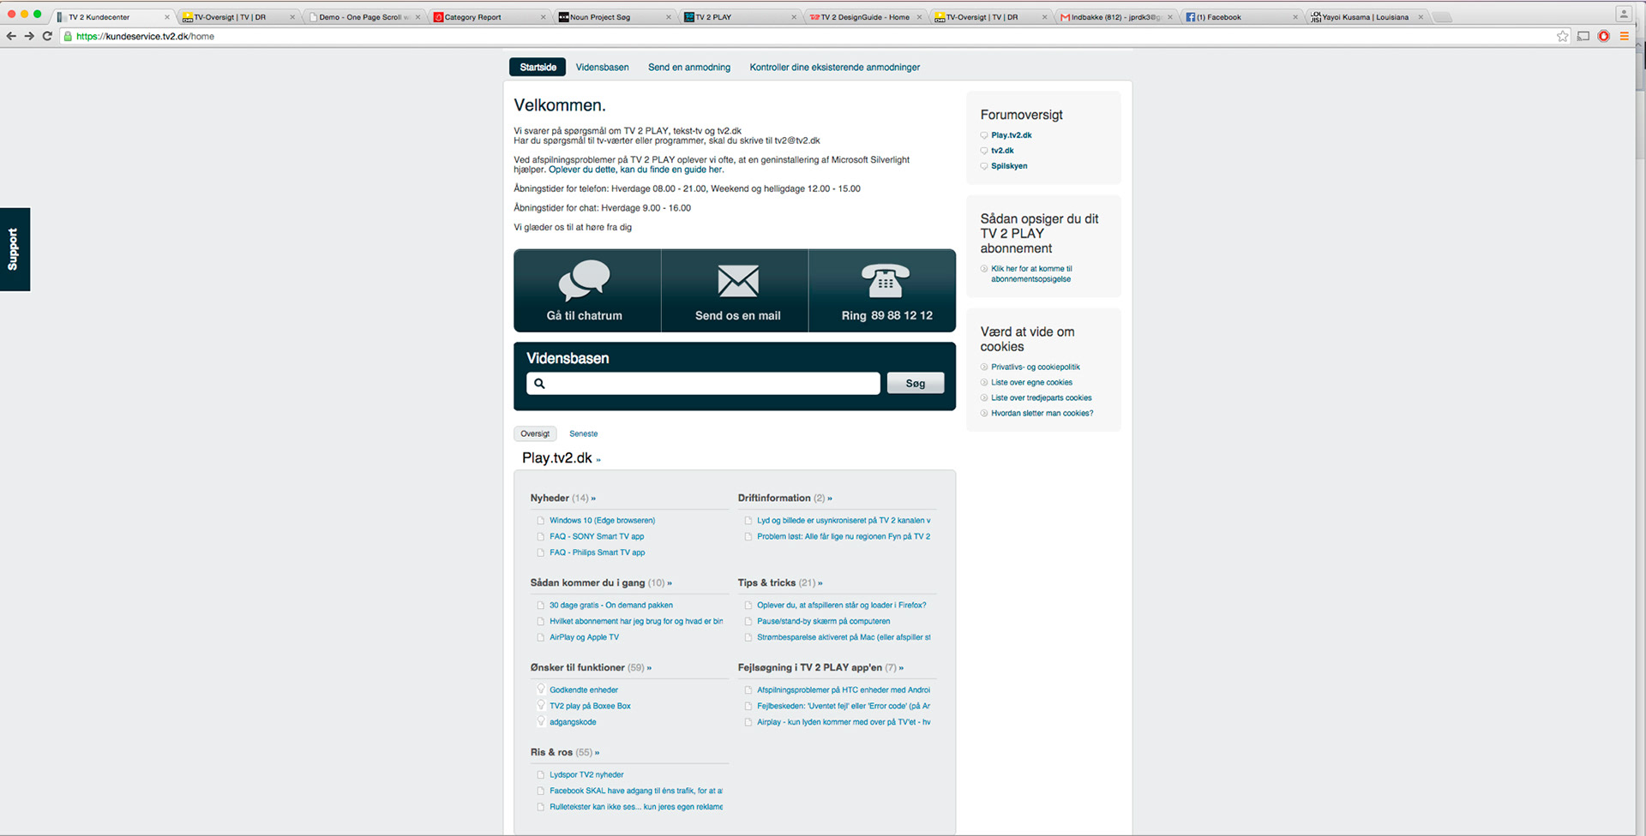1646x836 pixels.
Task: Bookmark page with the star icon
Action: tap(1563, 36)
